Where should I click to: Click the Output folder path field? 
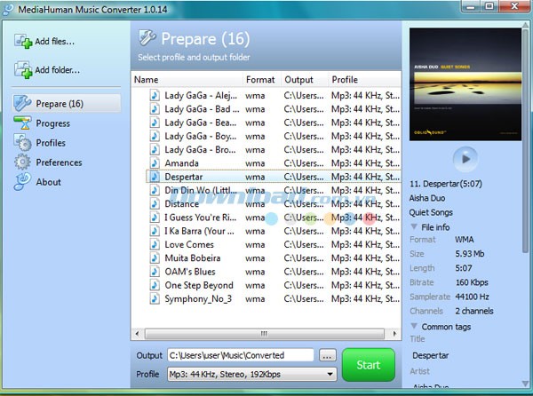tap(241, 355)
